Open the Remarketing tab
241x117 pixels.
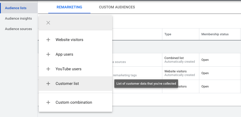69,7
